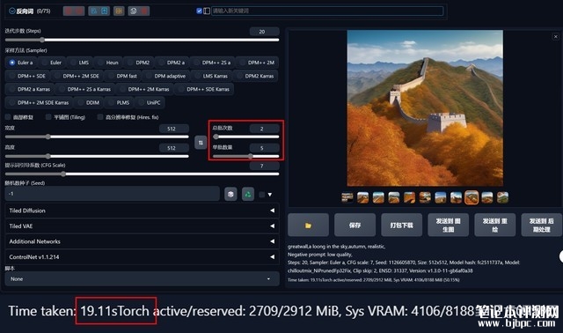
Task: Click the dice random seed icon
Action: (x=230, y=194)
